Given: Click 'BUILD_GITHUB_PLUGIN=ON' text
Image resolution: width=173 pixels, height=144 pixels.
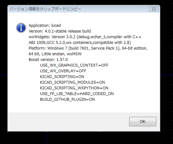Looking at the screenshot, I should [x=67, y=99].
